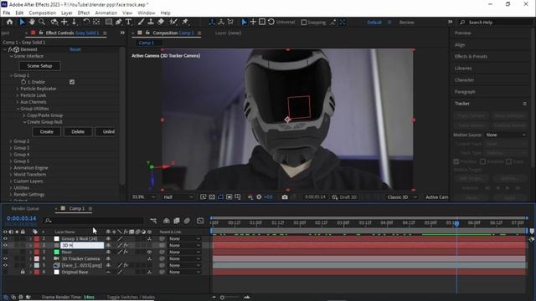Open the Composition menu

click(43, 13)
